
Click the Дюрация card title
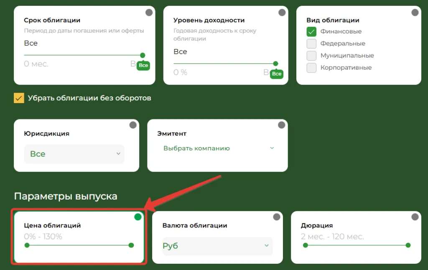317,226
